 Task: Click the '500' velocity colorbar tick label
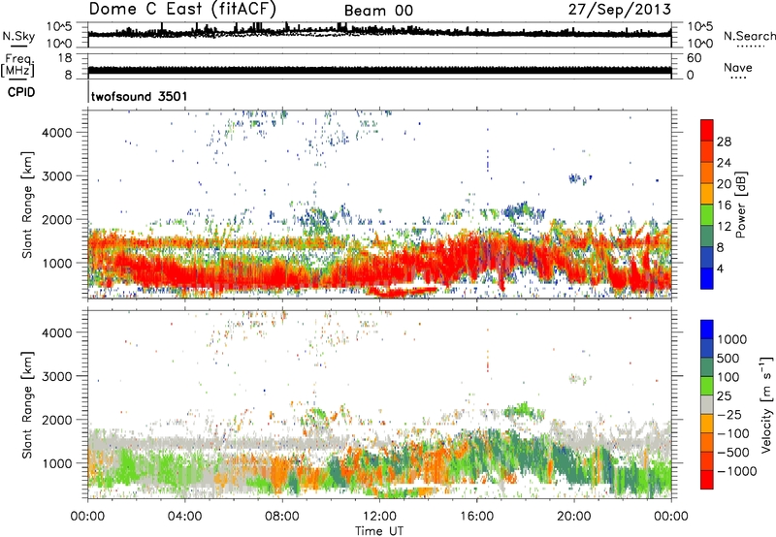point(730,358)
